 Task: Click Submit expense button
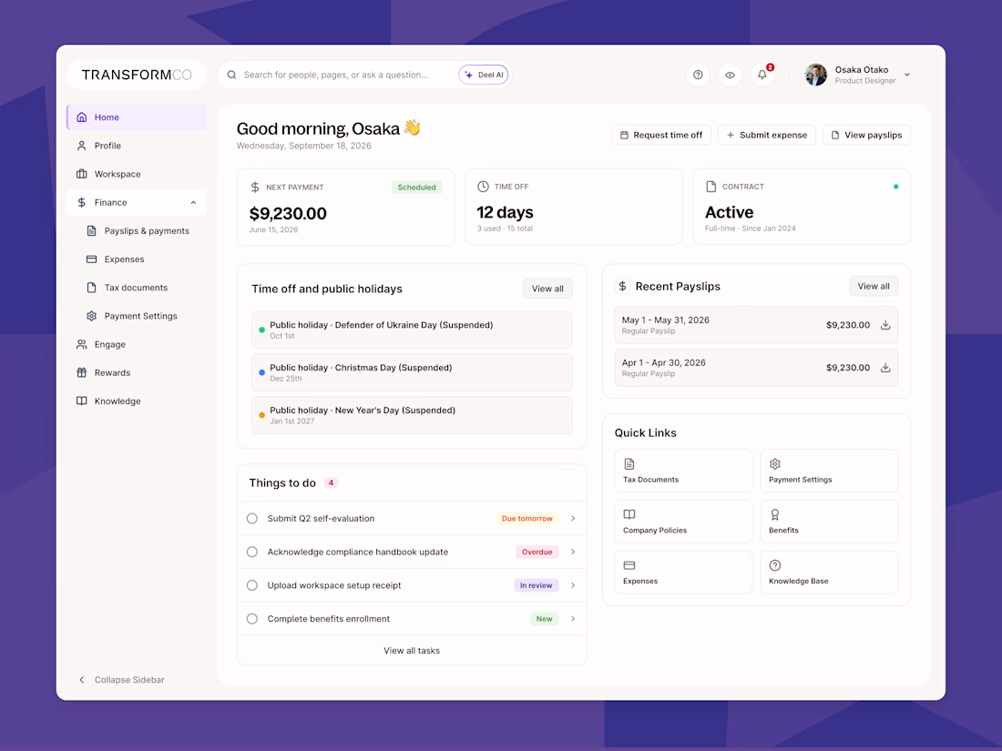767,136
